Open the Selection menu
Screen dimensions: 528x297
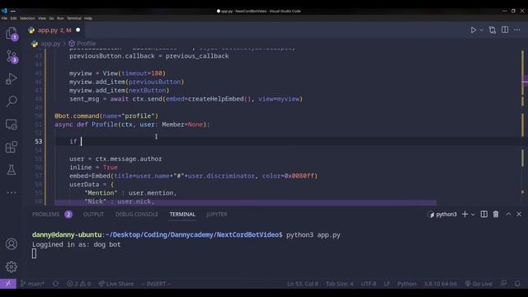click(27, 18)
